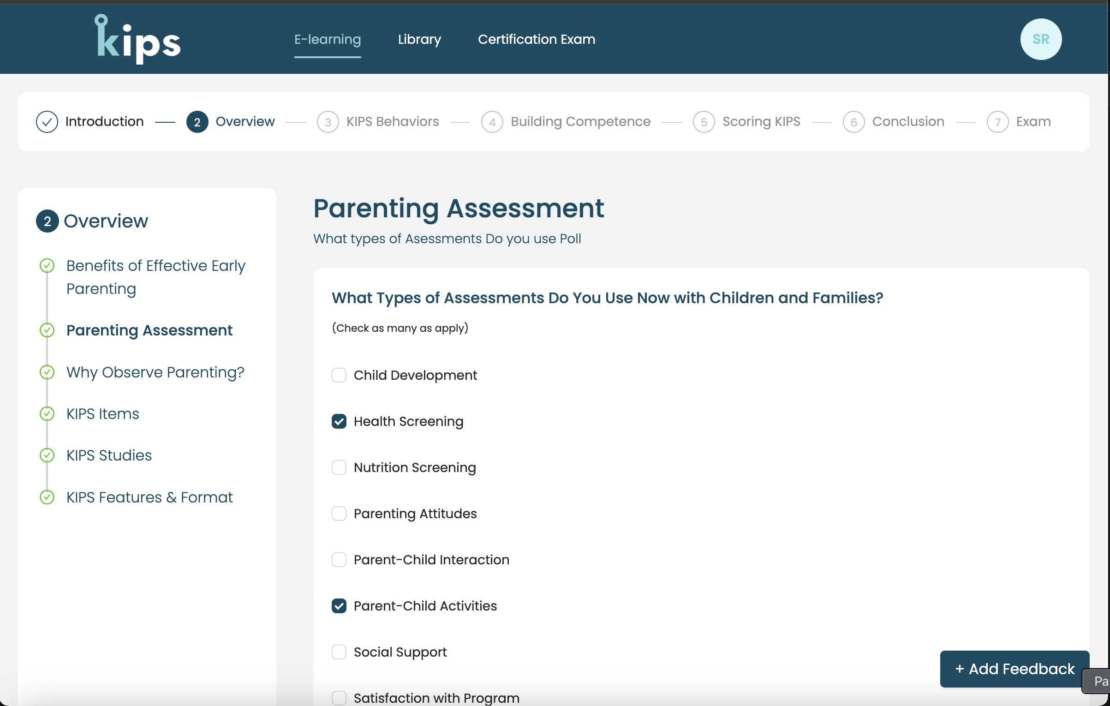Screen dimensions: 1110x706
Task: Click the poll question heading text
Action: point(607,298)
